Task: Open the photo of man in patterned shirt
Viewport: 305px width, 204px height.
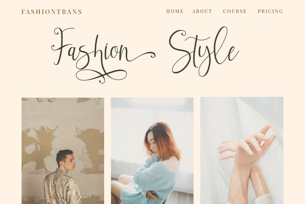Action: pos(63,151)
